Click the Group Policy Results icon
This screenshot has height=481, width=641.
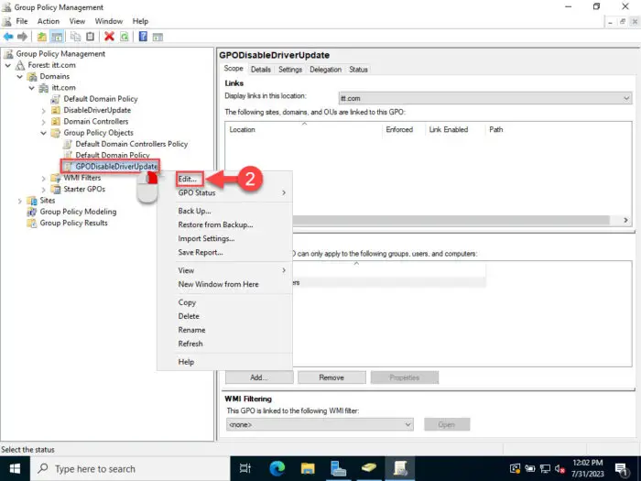point(31,223)
